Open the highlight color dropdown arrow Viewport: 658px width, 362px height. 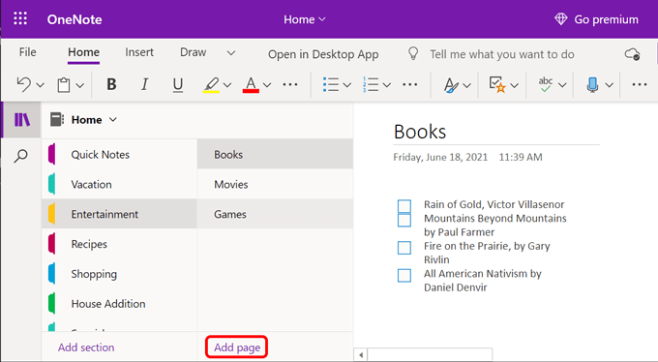227,85
